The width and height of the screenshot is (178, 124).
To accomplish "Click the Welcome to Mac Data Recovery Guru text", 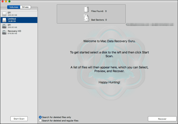I will (x=109, y=41).
